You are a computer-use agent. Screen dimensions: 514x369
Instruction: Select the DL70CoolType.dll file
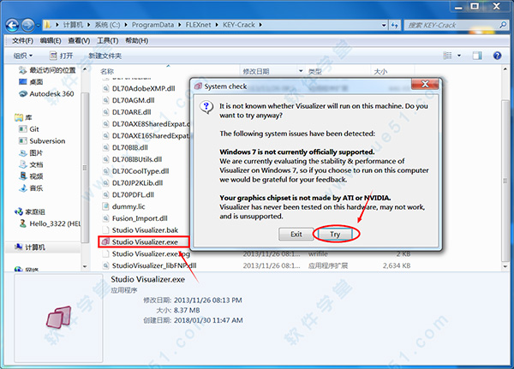(x=135, y=171)
